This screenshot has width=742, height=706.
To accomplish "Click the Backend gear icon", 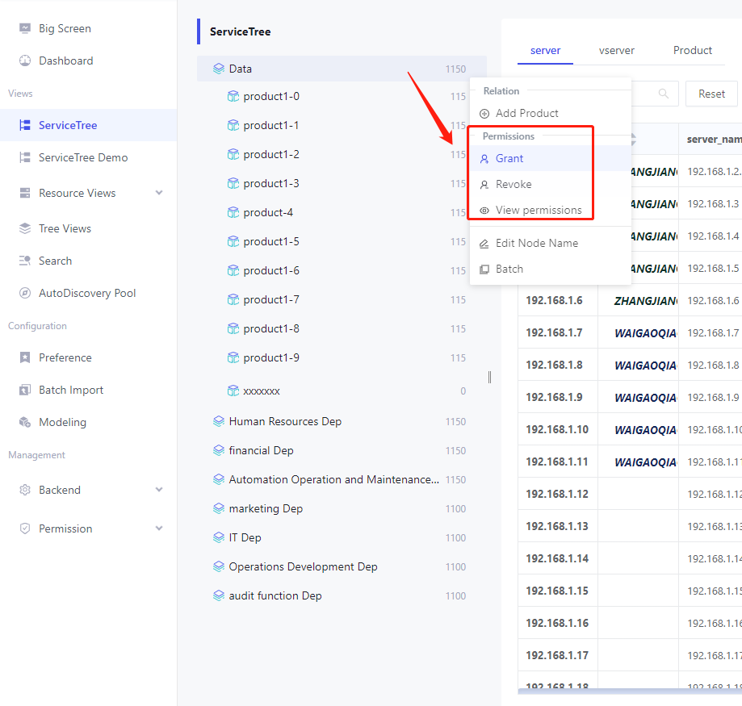I will 25,490.
